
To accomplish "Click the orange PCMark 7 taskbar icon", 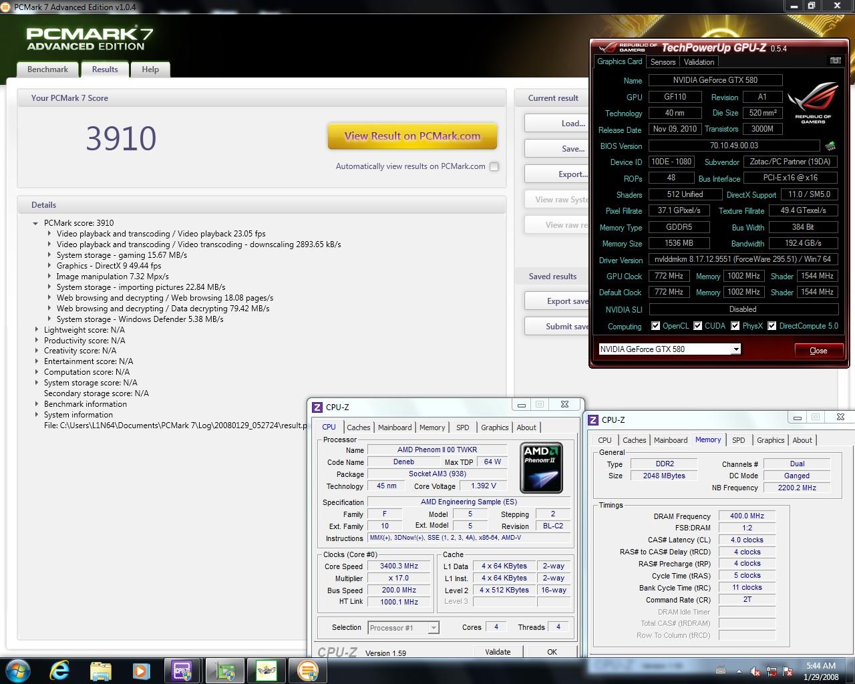I will coord(308,670).
